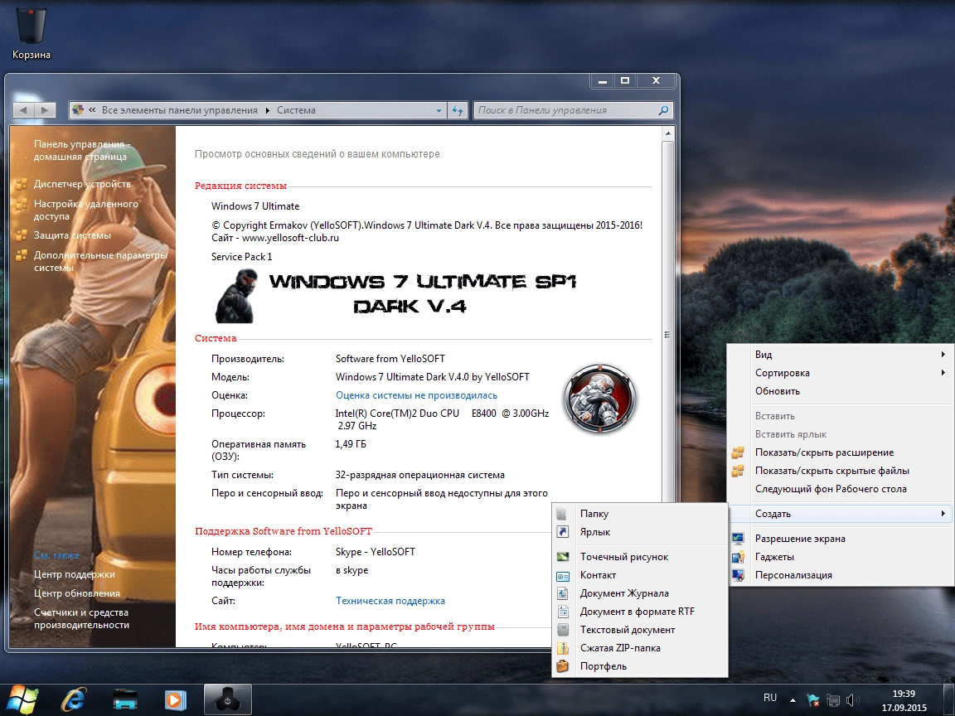The image size is (955, 716).
Task: Click the icon beside Разрешение экрана
Action: tap(738, 538)
